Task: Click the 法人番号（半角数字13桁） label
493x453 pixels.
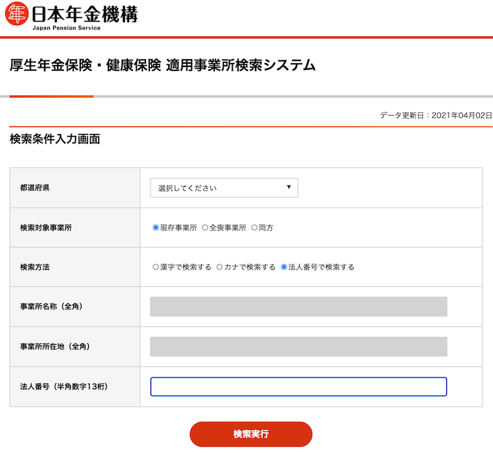Action: 64,387
